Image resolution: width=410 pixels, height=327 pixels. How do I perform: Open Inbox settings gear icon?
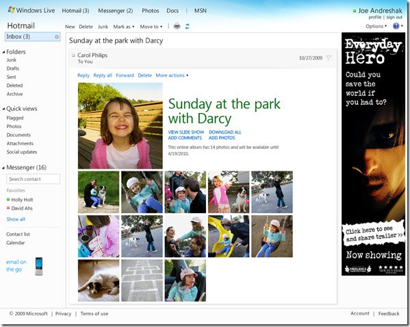[57, 37]
